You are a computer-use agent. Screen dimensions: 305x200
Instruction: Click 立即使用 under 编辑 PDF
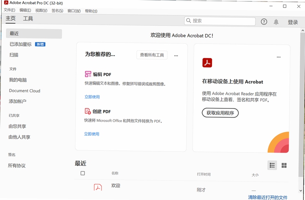[x=92, y=97]
